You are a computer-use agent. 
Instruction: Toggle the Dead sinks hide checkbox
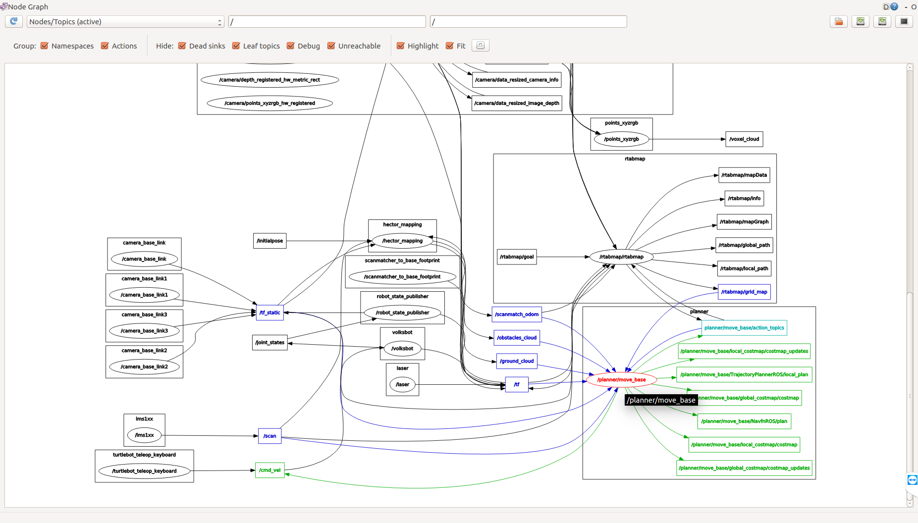point(182,46)
